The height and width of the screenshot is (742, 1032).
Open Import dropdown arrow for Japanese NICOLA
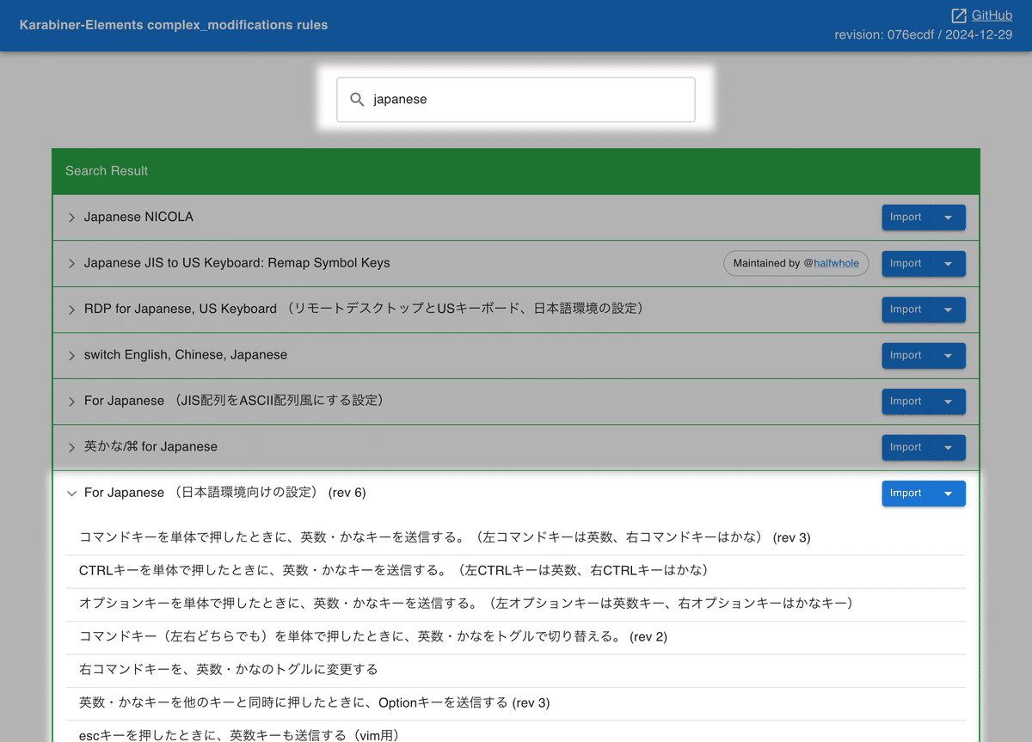[949, 218]
